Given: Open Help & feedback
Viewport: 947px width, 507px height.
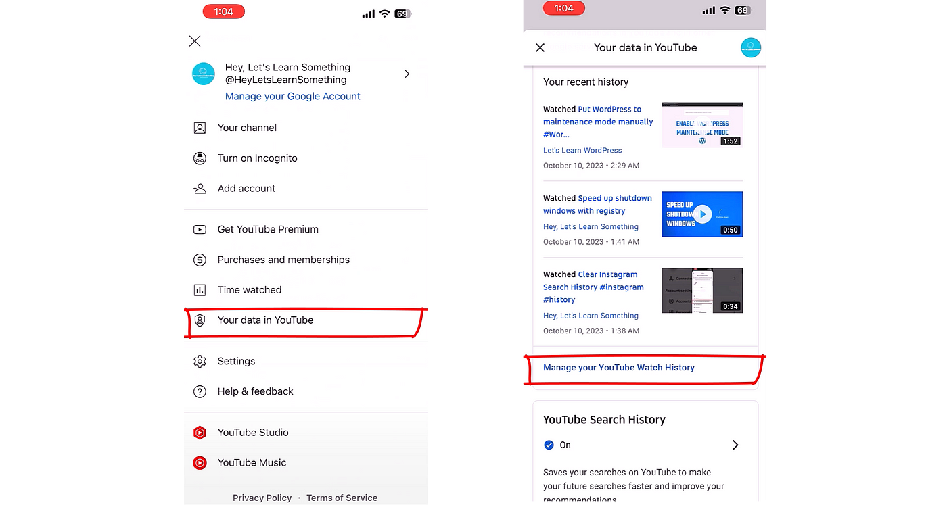Looking at the screenshot, I should pyautogui.click(x=255, y=391).
